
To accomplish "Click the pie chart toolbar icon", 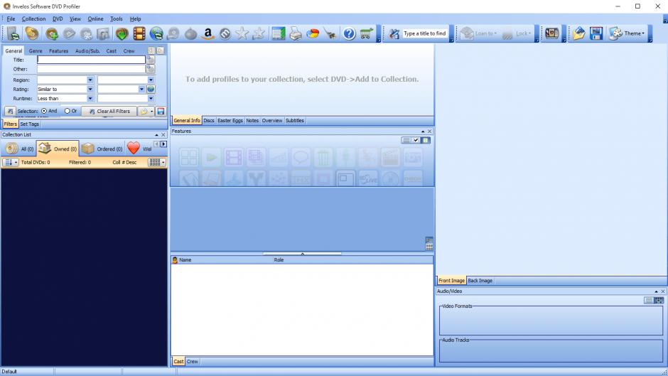I will [313, 33].
